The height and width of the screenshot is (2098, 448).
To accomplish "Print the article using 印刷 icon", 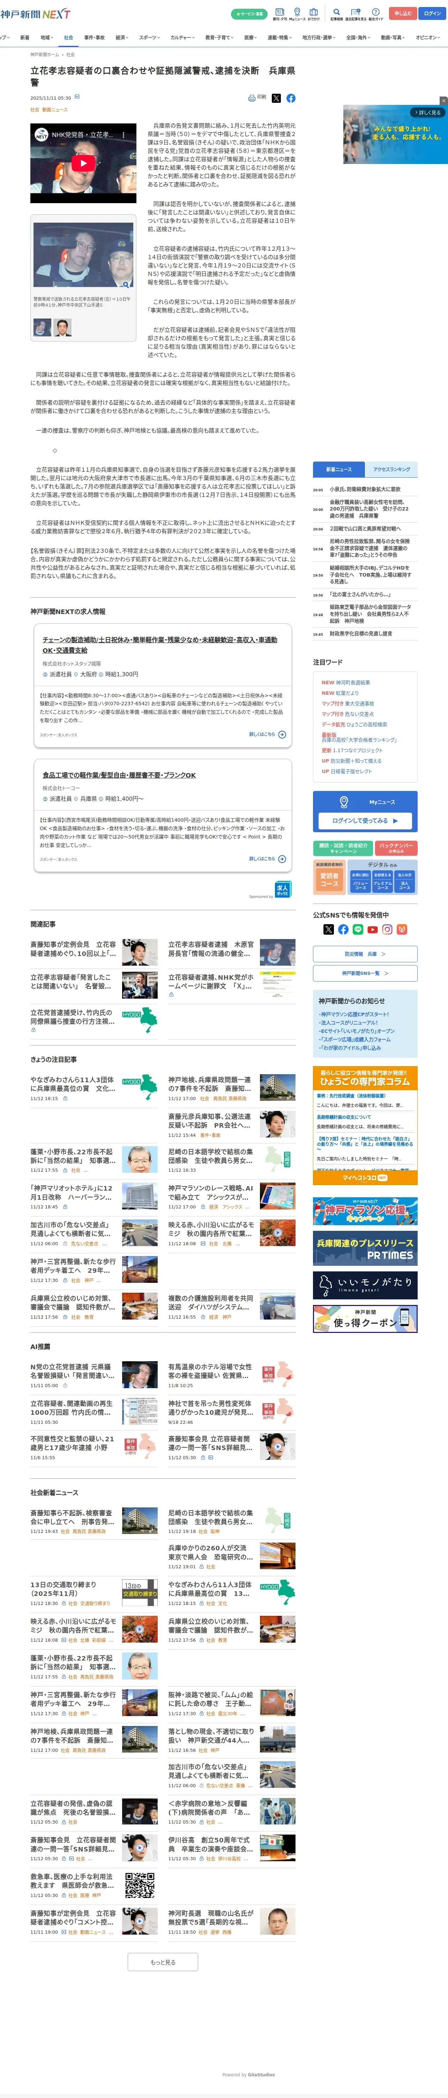I will tap(257, 98).
